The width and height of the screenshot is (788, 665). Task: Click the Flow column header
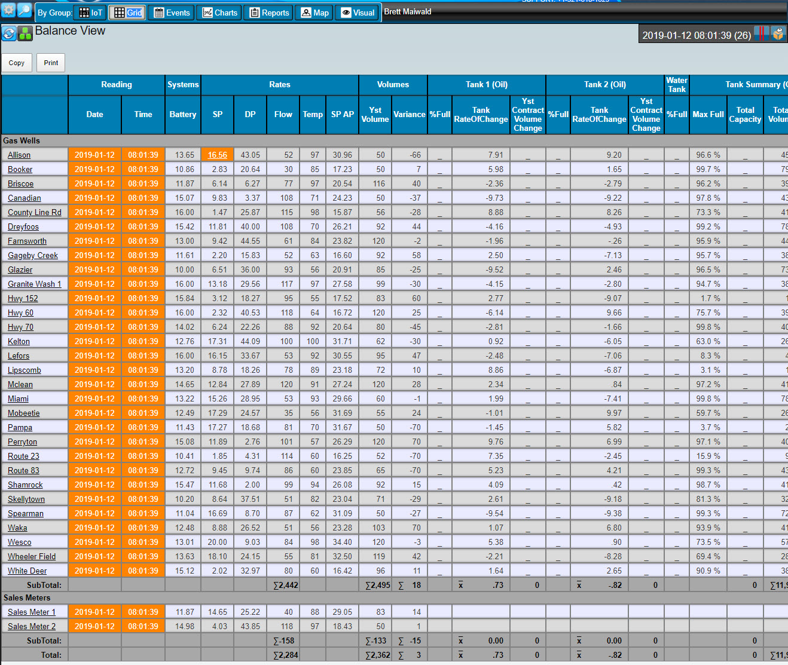pyautogui.click(x=283, y=114)
